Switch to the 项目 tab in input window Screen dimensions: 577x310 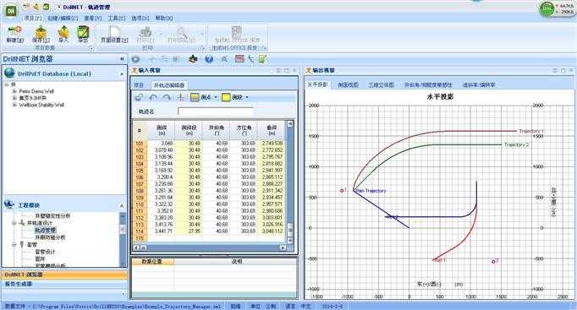(139, 85)
